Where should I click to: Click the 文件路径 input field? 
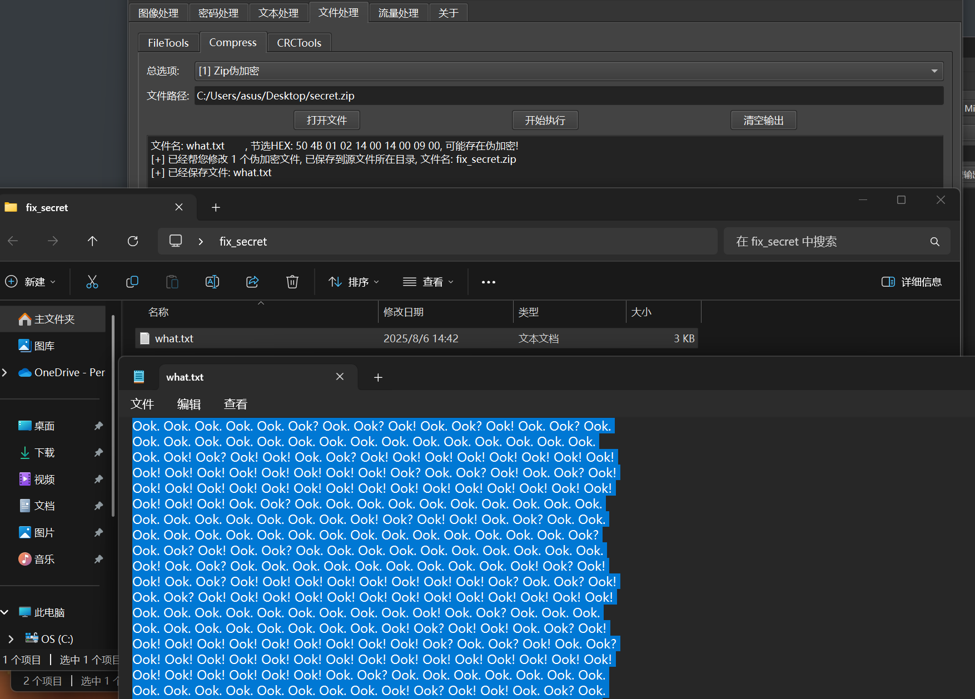click(x=569, y=96)
